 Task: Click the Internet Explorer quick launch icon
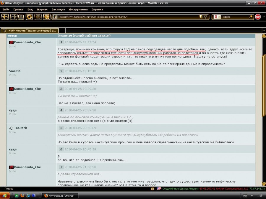click(x=28, y=195)
